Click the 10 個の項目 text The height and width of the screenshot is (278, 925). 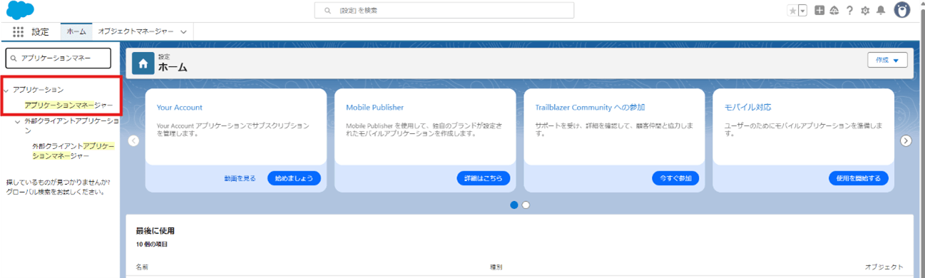coord(151,244)
